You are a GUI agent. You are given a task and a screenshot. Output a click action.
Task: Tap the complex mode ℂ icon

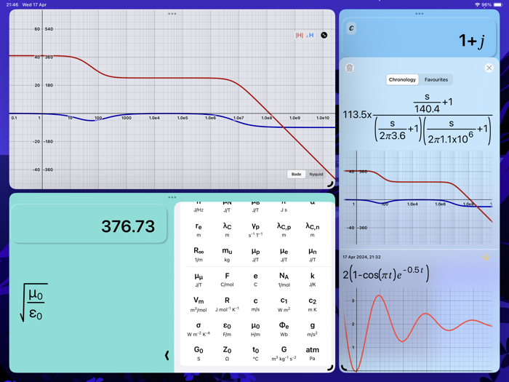pyautogui.click(x=351, y=28)
